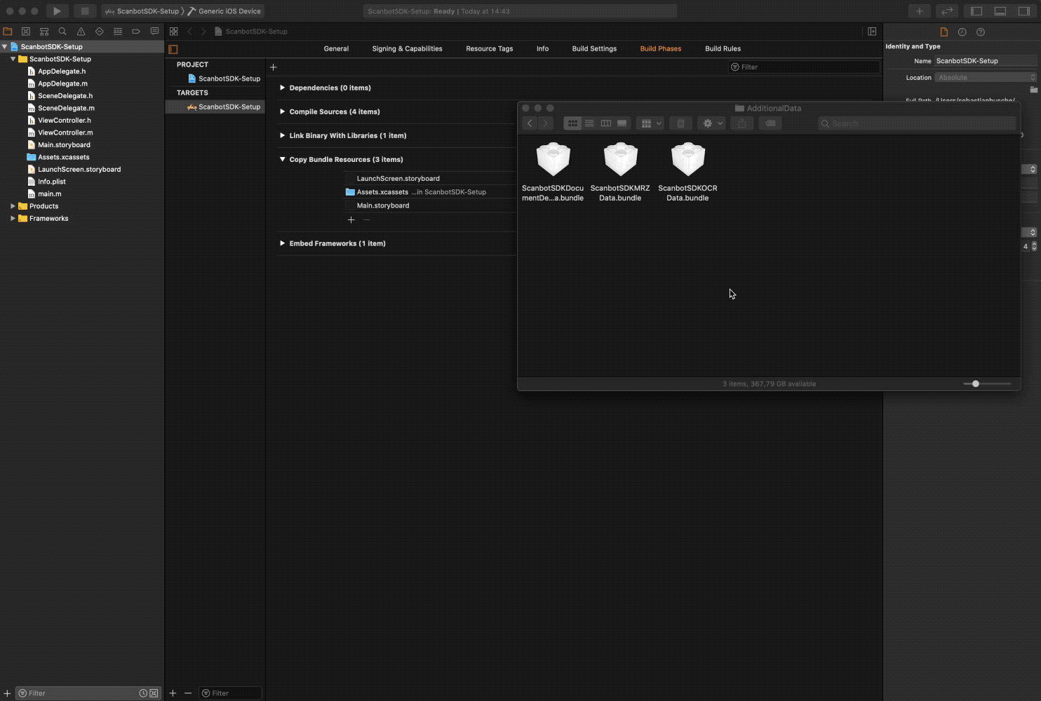1041x701 pixels.
Task: Open the Issue navigator warning icon
Action: click(x=81, y=32)
